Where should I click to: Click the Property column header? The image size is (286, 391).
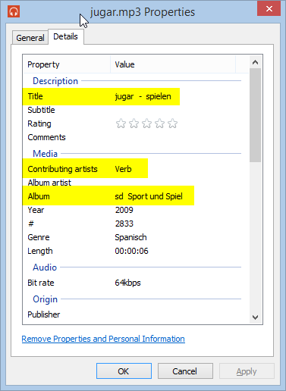(x=67, y=64)
